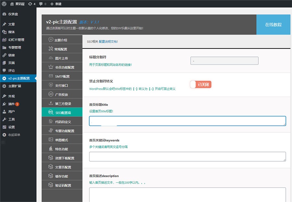This screenshot has height=202, width=292.
Task: Click the SMTP配置 envelope icon
Action: (51, 76)
